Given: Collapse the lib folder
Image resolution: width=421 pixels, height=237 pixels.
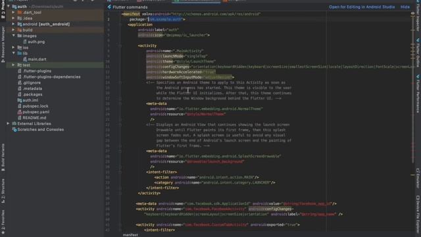Looking at the screenshot, I should [13, 53].
